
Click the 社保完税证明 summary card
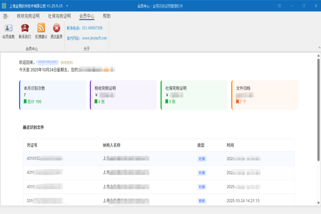(x=194, y=95)
